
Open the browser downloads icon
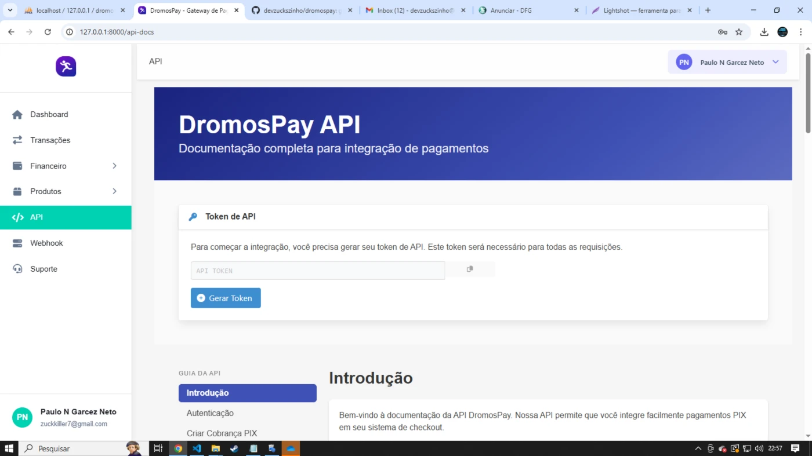click(764, 32)
